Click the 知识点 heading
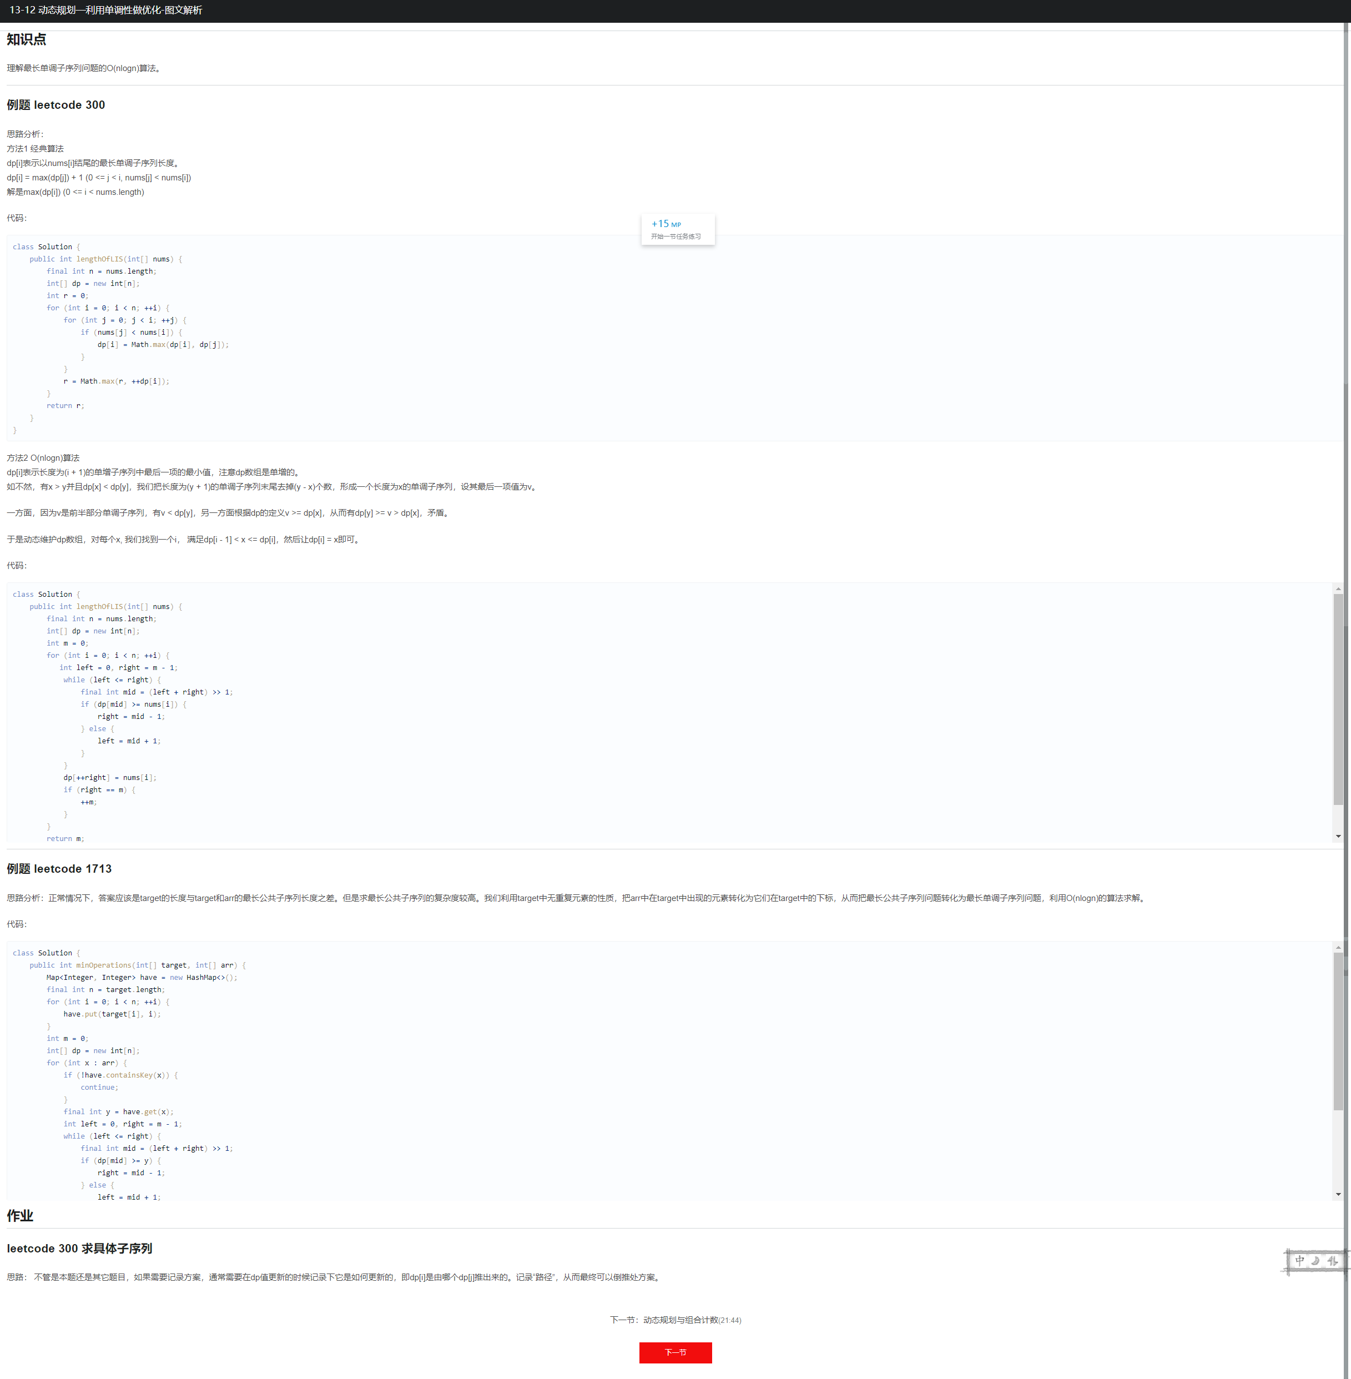 click(26, 40)
